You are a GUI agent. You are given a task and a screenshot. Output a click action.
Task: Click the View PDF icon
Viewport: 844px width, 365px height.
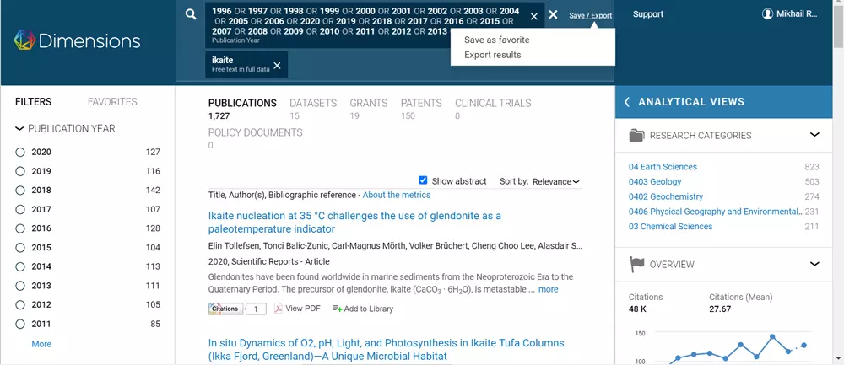click(x=279, y=309)
